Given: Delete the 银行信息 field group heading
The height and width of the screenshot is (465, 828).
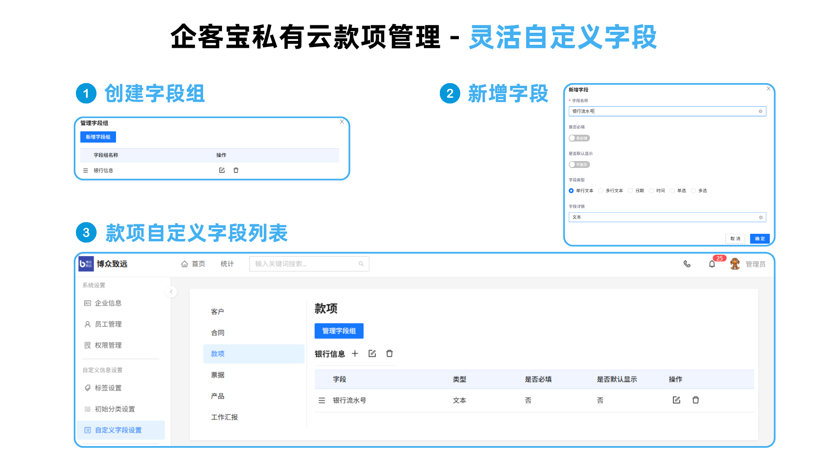Looking at the screenshot, I should (389, 353).
